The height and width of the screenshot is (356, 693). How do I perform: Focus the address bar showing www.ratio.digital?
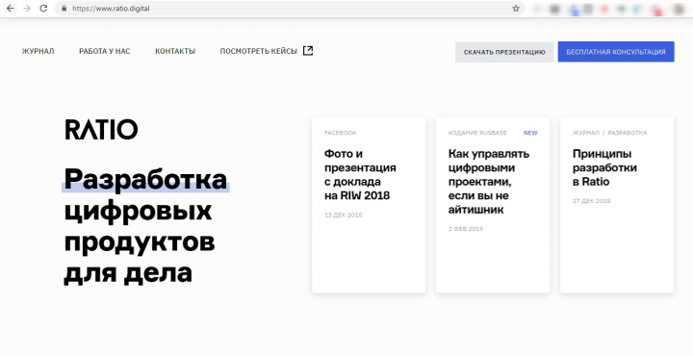[x=290, y=9]
